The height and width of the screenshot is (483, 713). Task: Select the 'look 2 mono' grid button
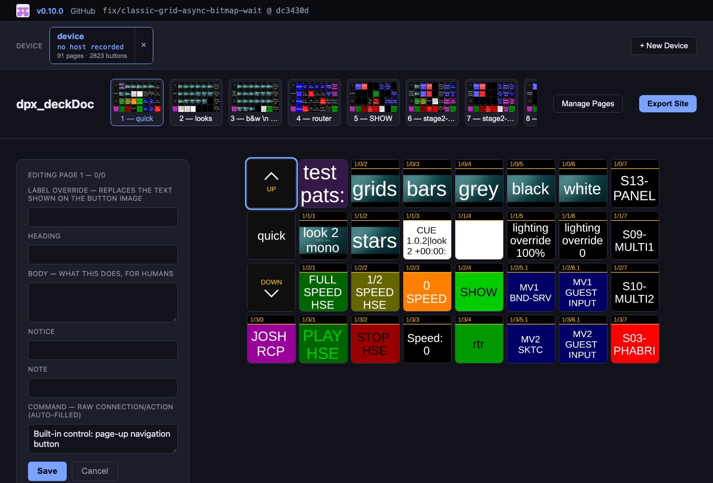[323, 235]
